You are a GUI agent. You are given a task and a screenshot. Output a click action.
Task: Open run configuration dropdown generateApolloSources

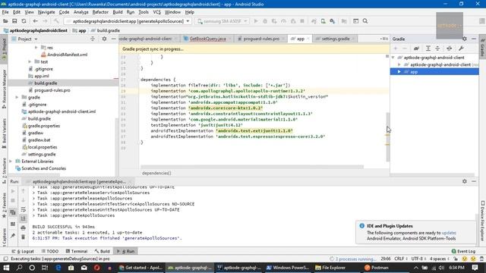point(128,21)
